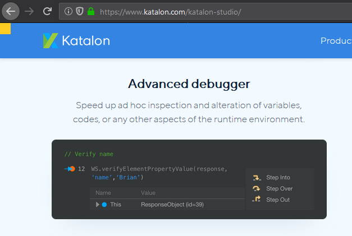The width and height of the screenshot is (352, 236).
Task: Open tracking protection shield icon
Action: click(x=79, y=11)
